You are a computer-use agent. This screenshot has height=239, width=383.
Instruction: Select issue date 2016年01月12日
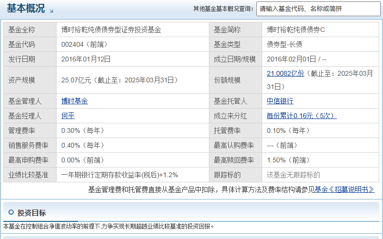click(x=86, y=59)
